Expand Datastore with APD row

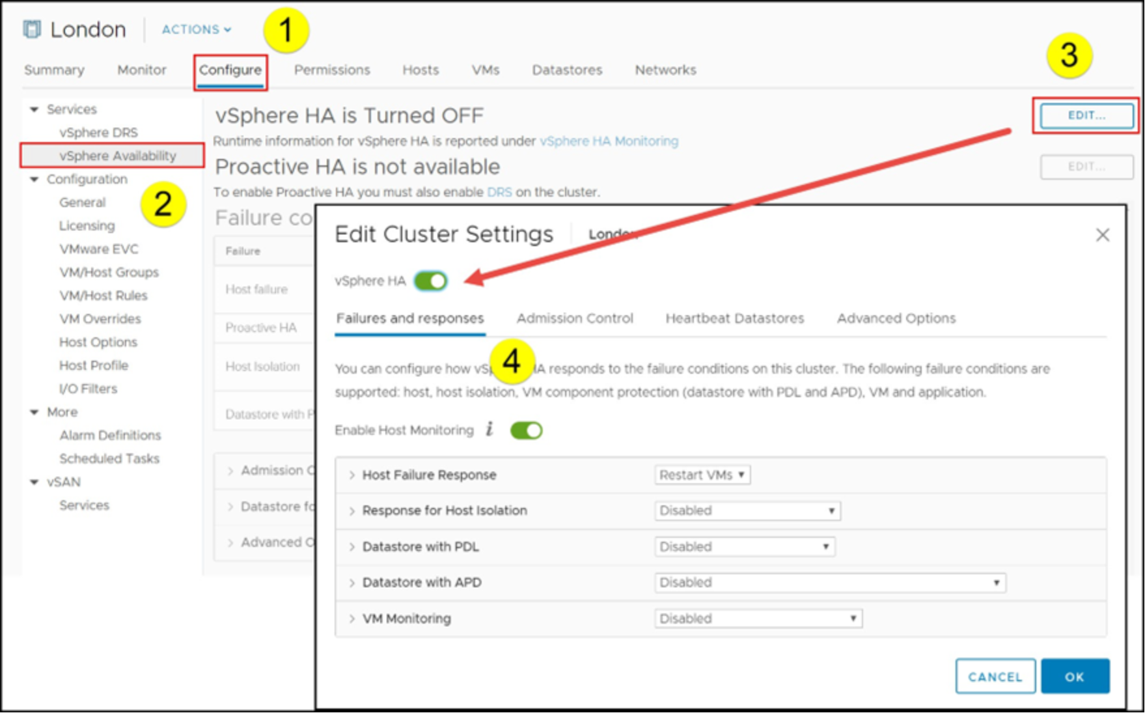[x=352, y=582]
